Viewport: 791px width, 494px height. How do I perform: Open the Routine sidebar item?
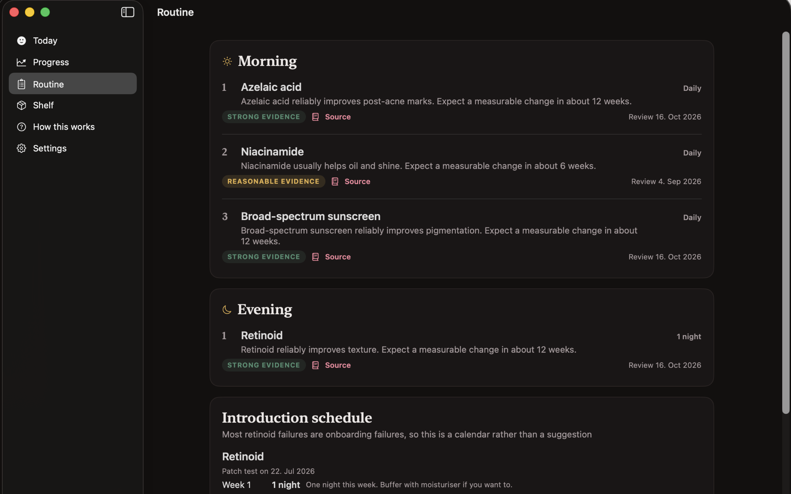tap(73, 84)
